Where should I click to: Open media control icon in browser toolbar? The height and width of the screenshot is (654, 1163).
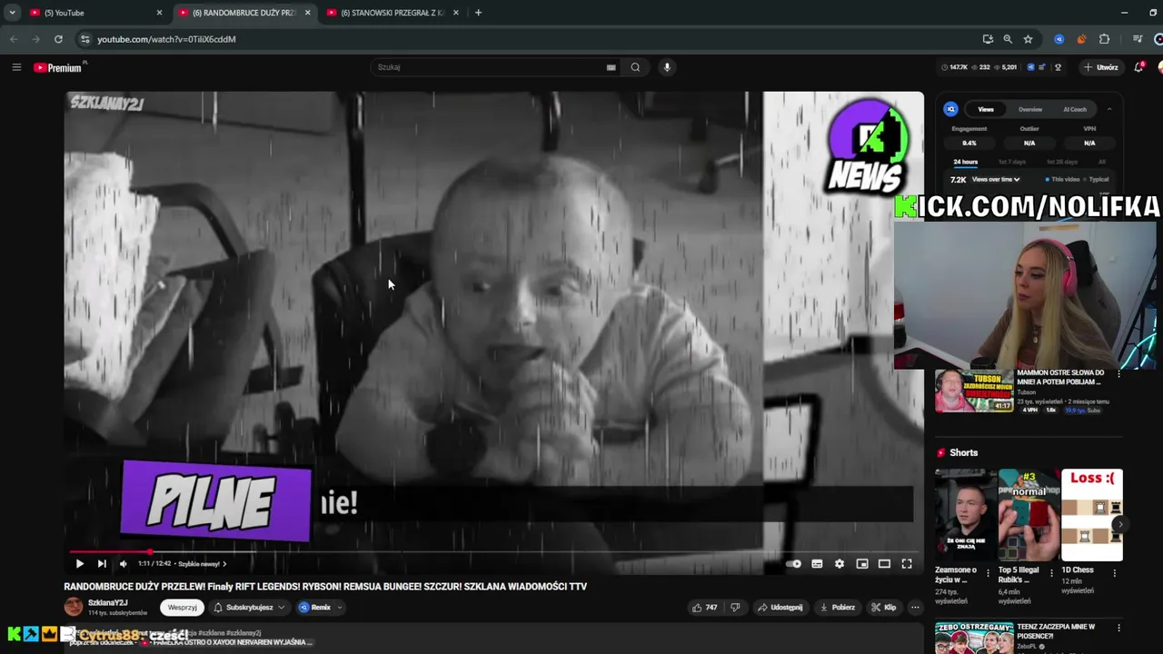1137,39
